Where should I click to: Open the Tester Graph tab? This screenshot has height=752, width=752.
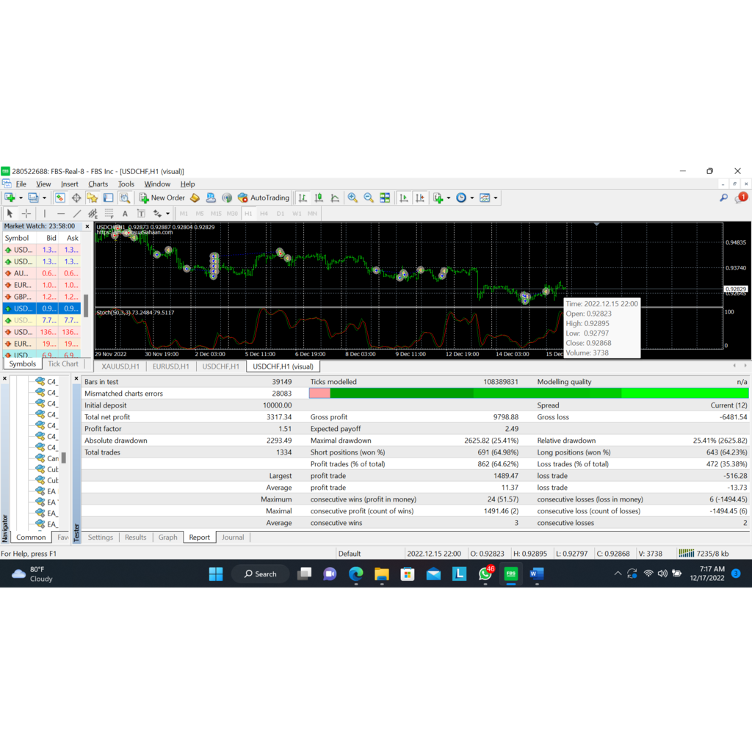coord(167,537)
